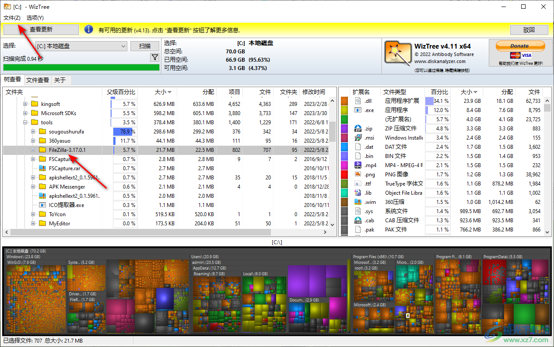Click the WizTree wizard logo
Image resolution: width=554 pixels, height=347 pixels.
[x=398, y=54]
